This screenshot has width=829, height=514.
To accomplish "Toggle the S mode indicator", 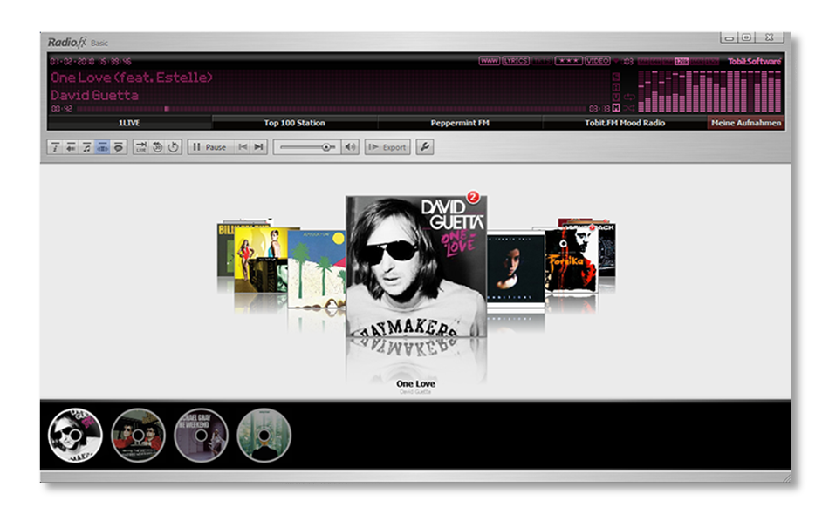I will (616, 77).
